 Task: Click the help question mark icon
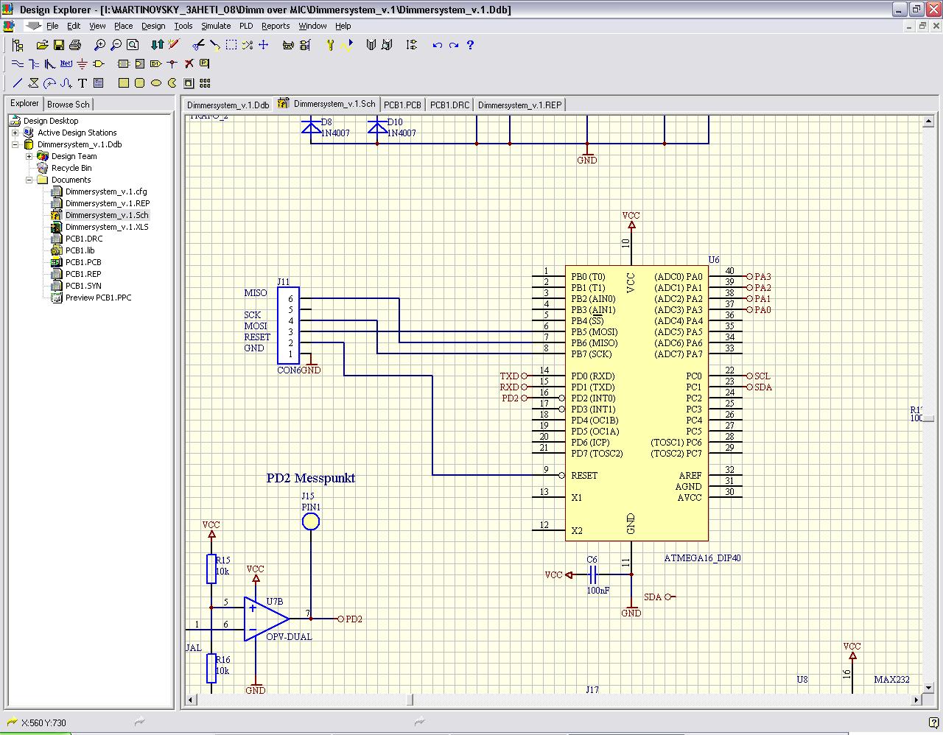[470, 45]
